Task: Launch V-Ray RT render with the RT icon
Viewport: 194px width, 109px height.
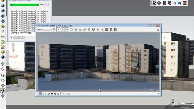Action: (x=3, y=11)
